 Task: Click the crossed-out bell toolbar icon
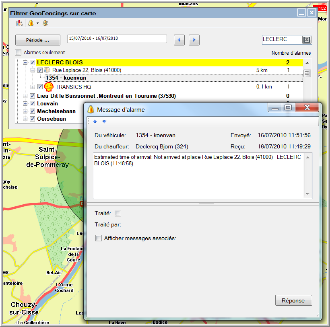pyautogui.click(x=45, y=23)
